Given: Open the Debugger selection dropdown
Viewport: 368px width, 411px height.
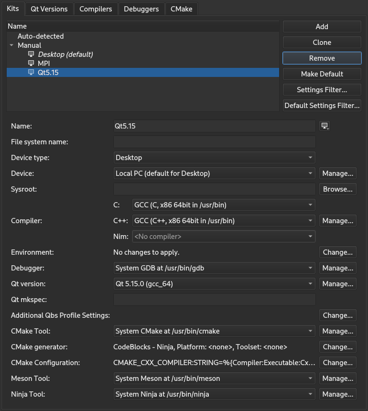Looking at the screenshot, I should (214, 268).
